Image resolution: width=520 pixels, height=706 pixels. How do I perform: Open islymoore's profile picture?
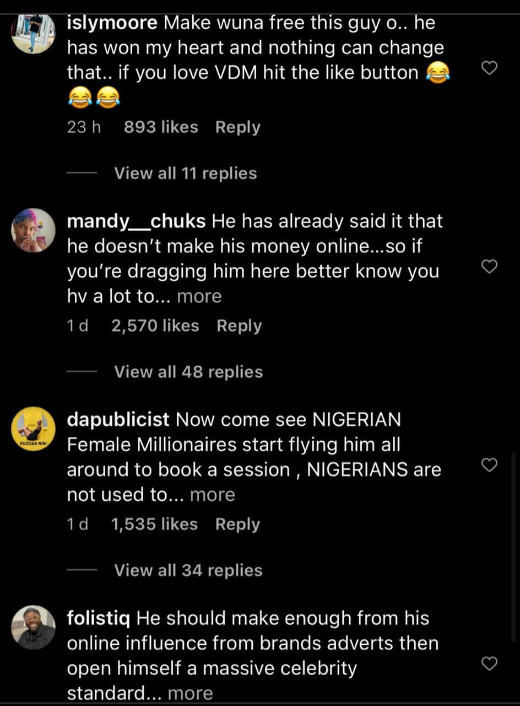click(33, 33)
